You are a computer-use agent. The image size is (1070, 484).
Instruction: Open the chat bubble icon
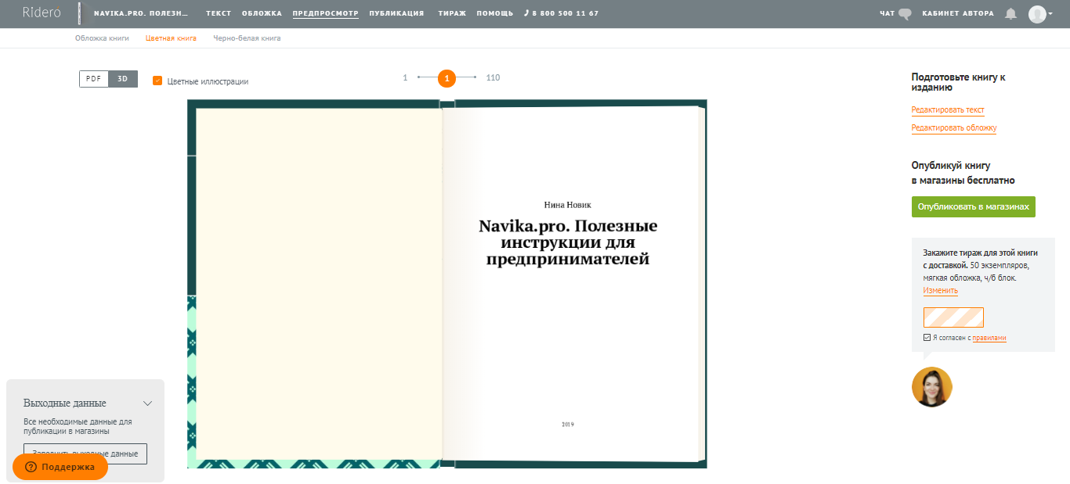tap(906, 13)
